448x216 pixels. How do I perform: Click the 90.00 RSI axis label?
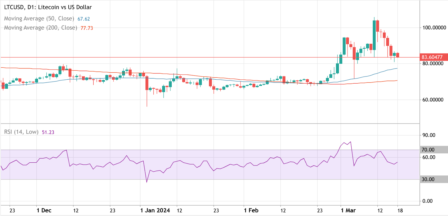pos(429,135)
